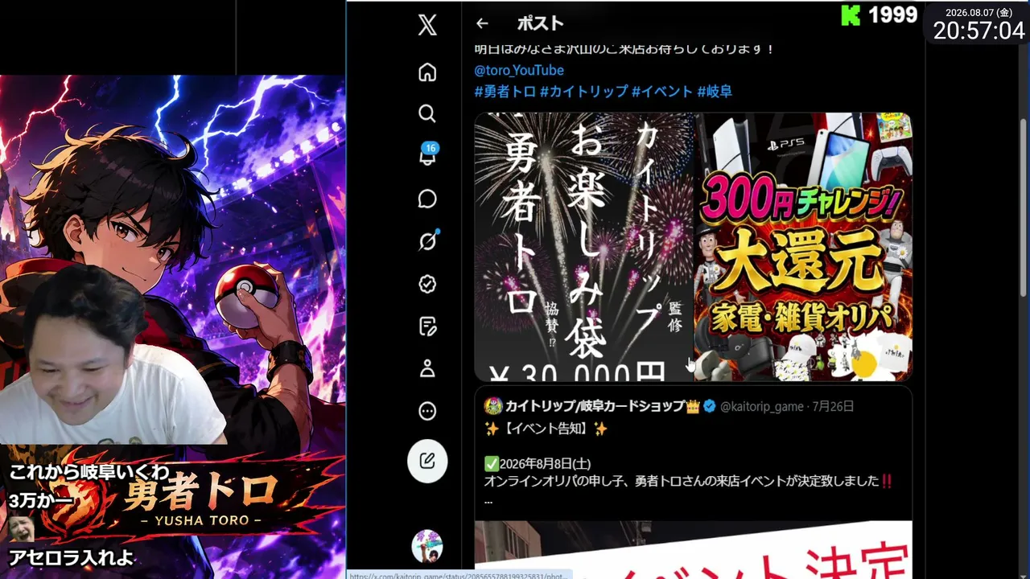
Task: Click the 1999 viewer count
Action: tap(893, 15)
